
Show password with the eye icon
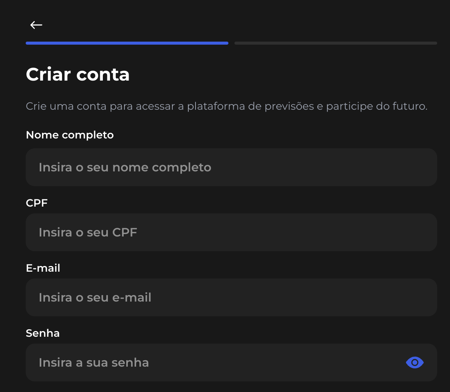coord(414,362)
